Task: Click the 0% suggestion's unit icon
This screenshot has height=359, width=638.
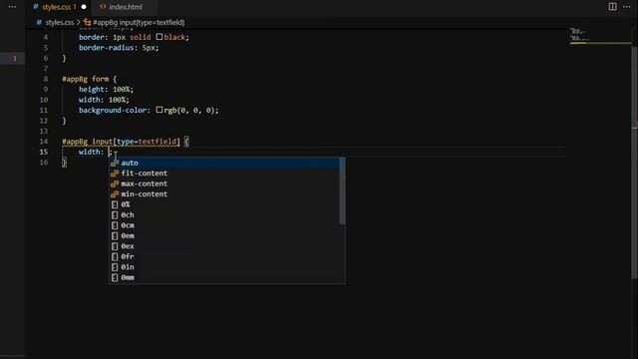Action: click(115, 204)
